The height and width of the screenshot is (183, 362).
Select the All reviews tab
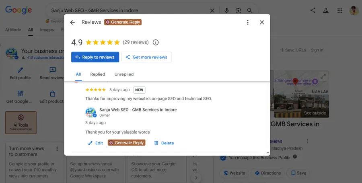78,74
